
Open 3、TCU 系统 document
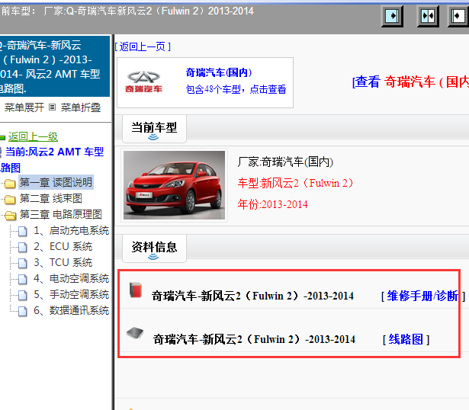click(63, 263)
